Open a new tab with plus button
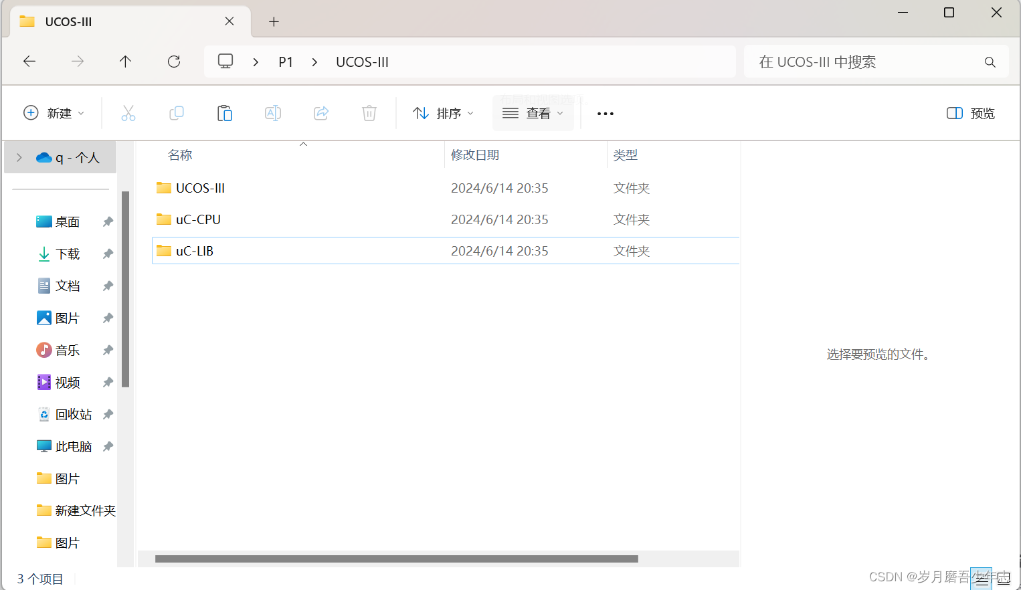Image resolution: width=1021 pixels, height=590 pixels. [274, 21]
